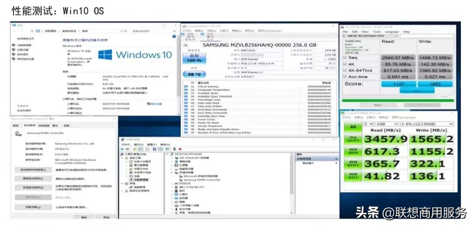
Task: Switch to 详细信息 tab in Samsung NVMe properties
Action: (x=44, y=125)
